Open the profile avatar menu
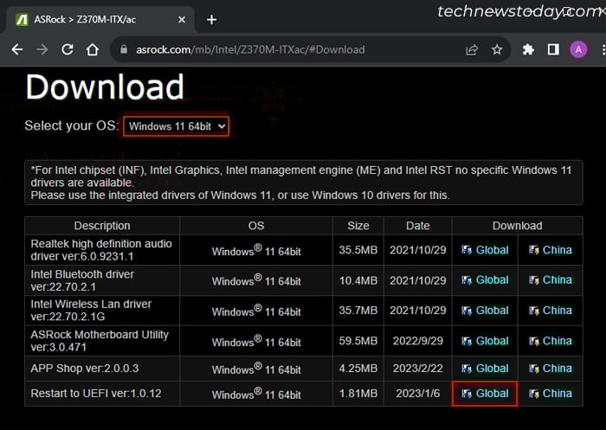The image size is (606, 430). [x=578, y=49]
